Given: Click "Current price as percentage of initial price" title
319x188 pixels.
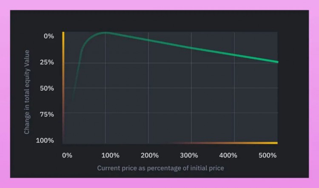Looking at the screenshot, I should [x=160, y=168].
